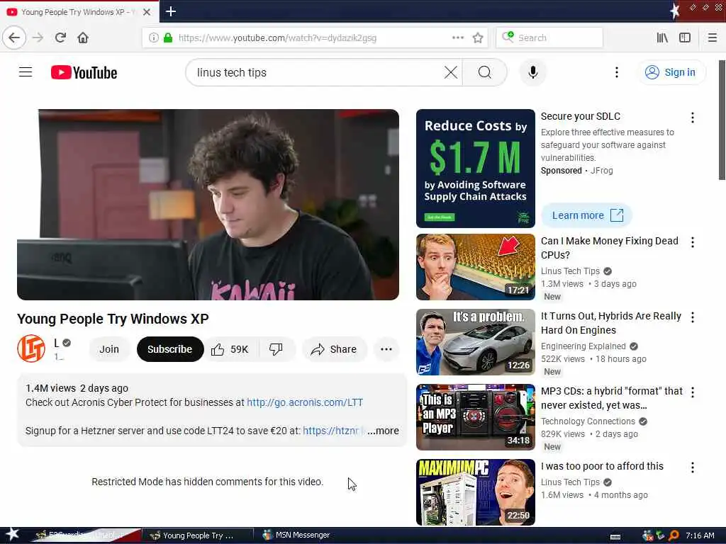Open options for Can I Make Money Fixing Dead CPUs
Screen dimensions: 726x544
tap(692, 242)
